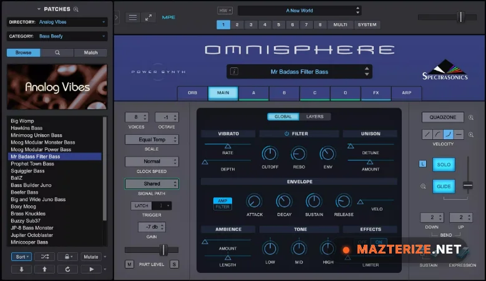Switch to the FX tab
This screenshot has width=486, height=281.
pyautogui.click(x=376, y=93)
